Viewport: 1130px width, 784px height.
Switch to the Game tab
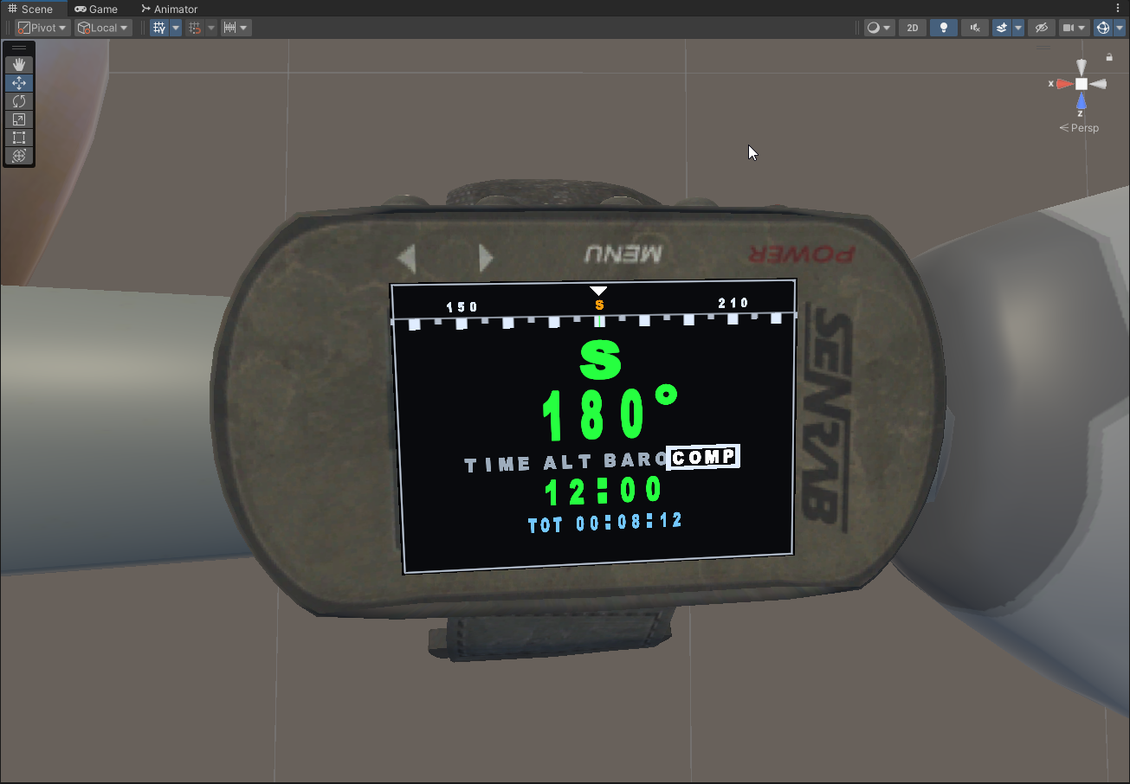pos(96,9)
